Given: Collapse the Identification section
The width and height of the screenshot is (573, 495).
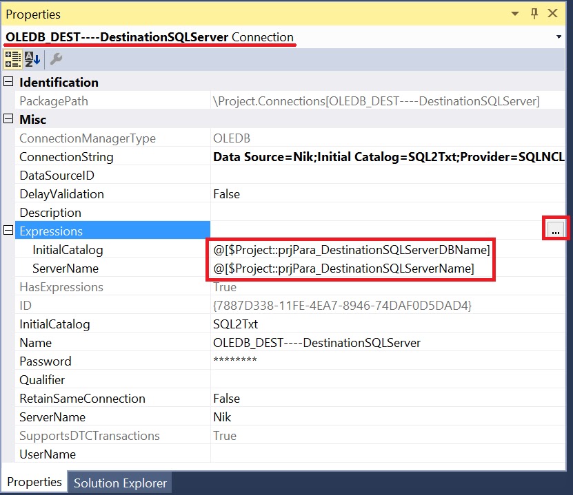Looking at the screenshot, I should point(7,82).
